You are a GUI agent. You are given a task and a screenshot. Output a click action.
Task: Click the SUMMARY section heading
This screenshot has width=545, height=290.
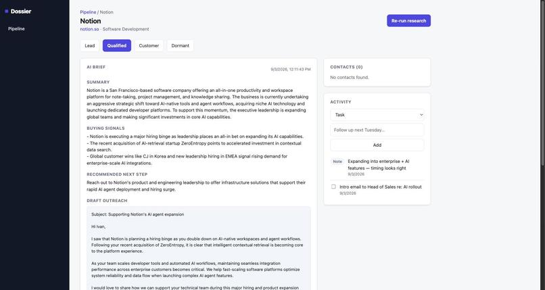click(x=98, y=82)
